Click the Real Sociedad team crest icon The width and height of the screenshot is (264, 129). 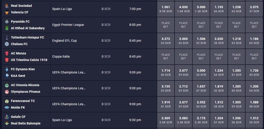(x=7, y=6)
